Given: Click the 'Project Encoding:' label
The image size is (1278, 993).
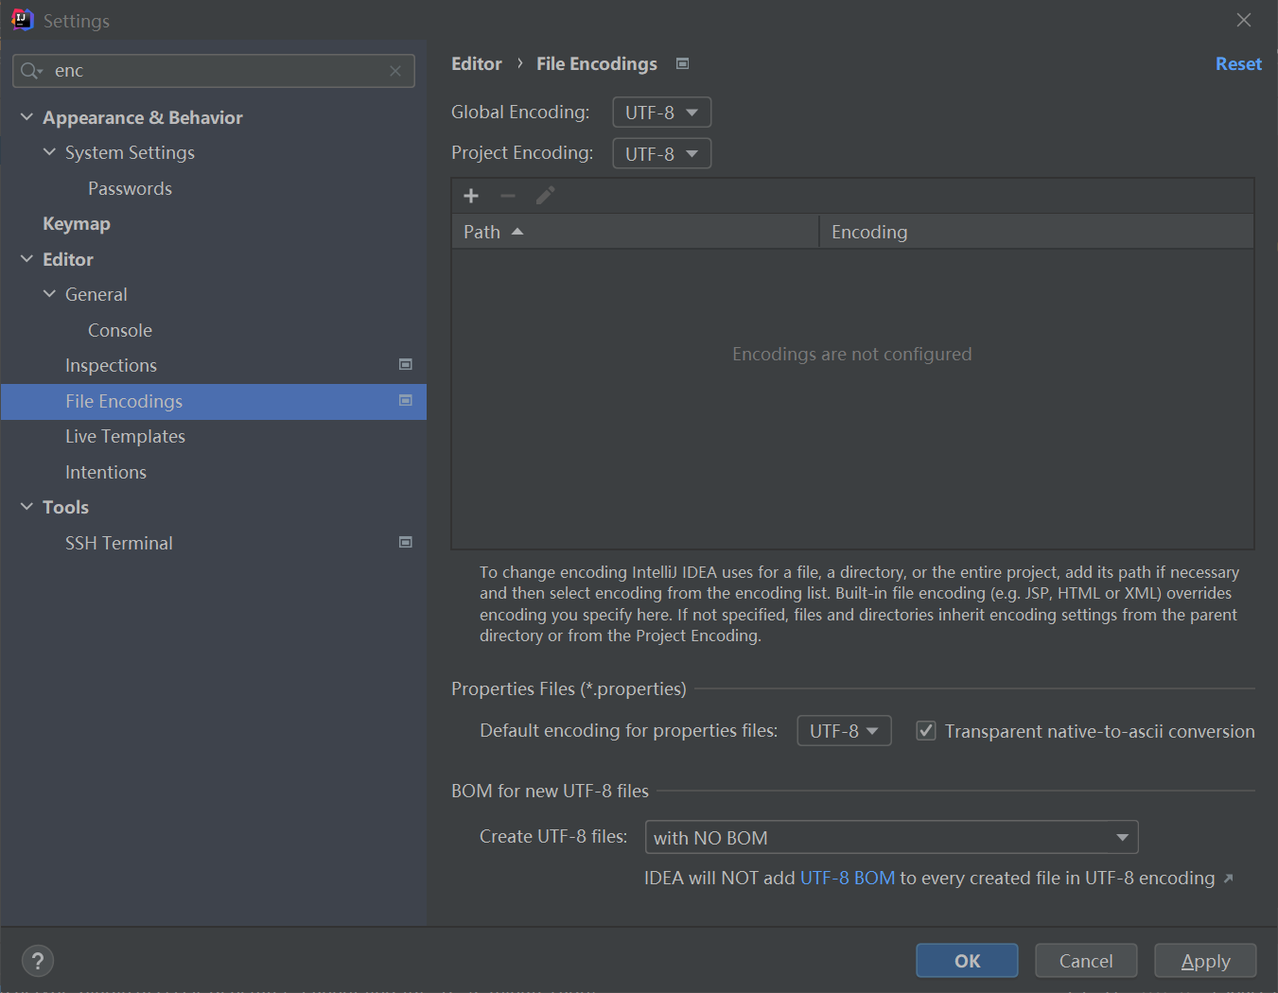Looking at the screenshot, I should pyautogui.click(x=522, y=153).
